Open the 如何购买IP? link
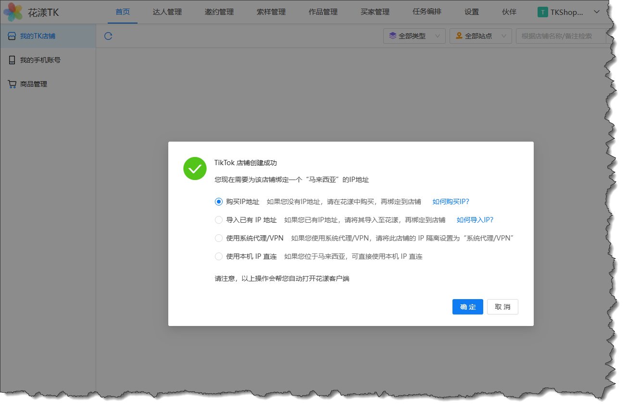 coord(451,202)
